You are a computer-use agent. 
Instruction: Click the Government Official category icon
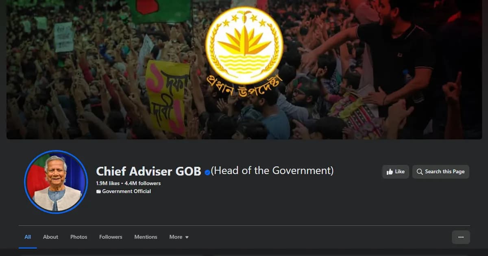coord(98,191)
